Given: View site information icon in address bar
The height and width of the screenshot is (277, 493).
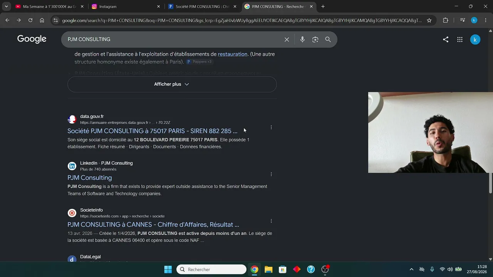Looking at the screenshot, I should tap(56, 20).
